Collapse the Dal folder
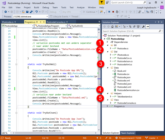 108,52
